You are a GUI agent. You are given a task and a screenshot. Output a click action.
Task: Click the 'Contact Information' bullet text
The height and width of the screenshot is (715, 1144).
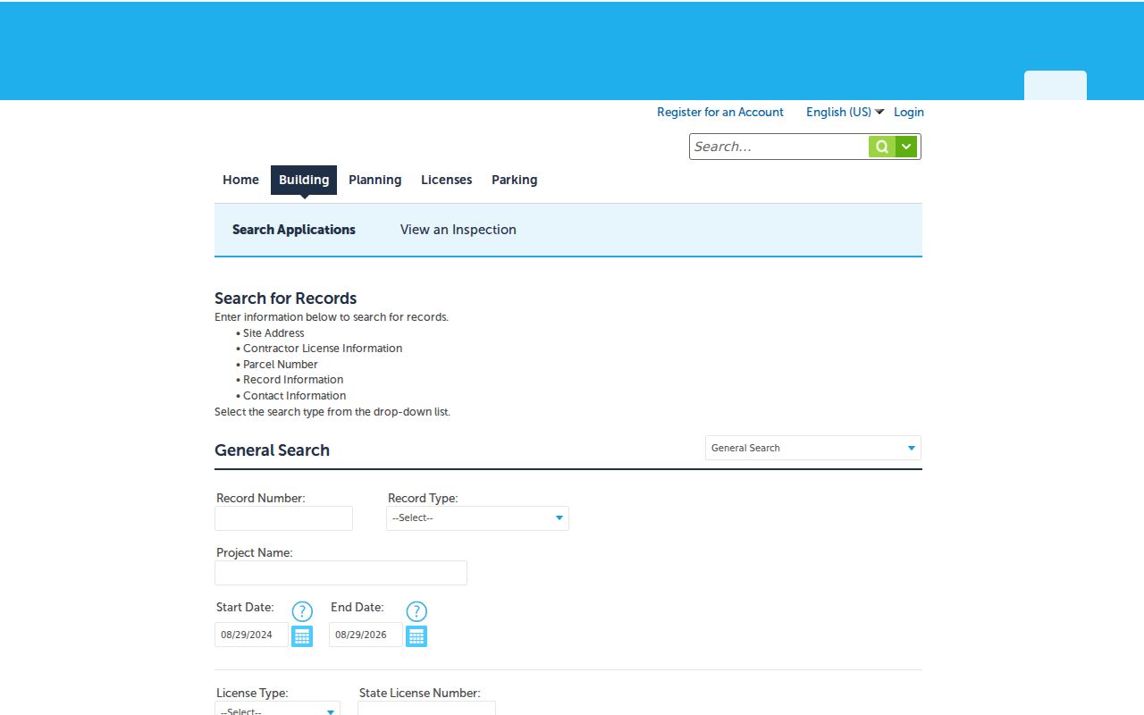294,396
